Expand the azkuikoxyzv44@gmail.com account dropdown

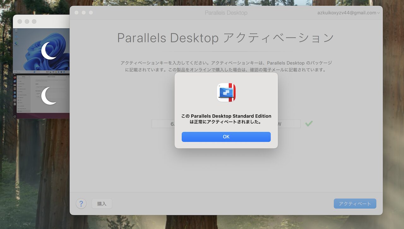click(x=348, y=13)
